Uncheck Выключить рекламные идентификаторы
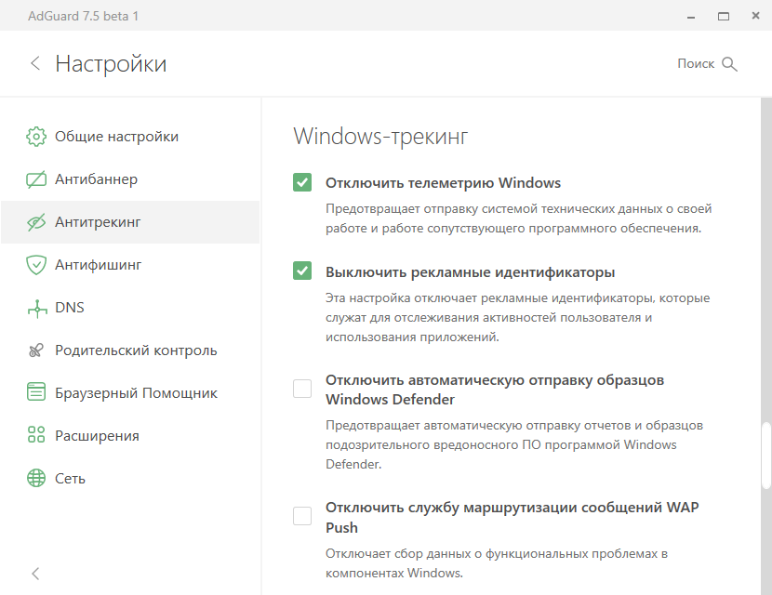This screenshot has height=595, width=772. 302,271
